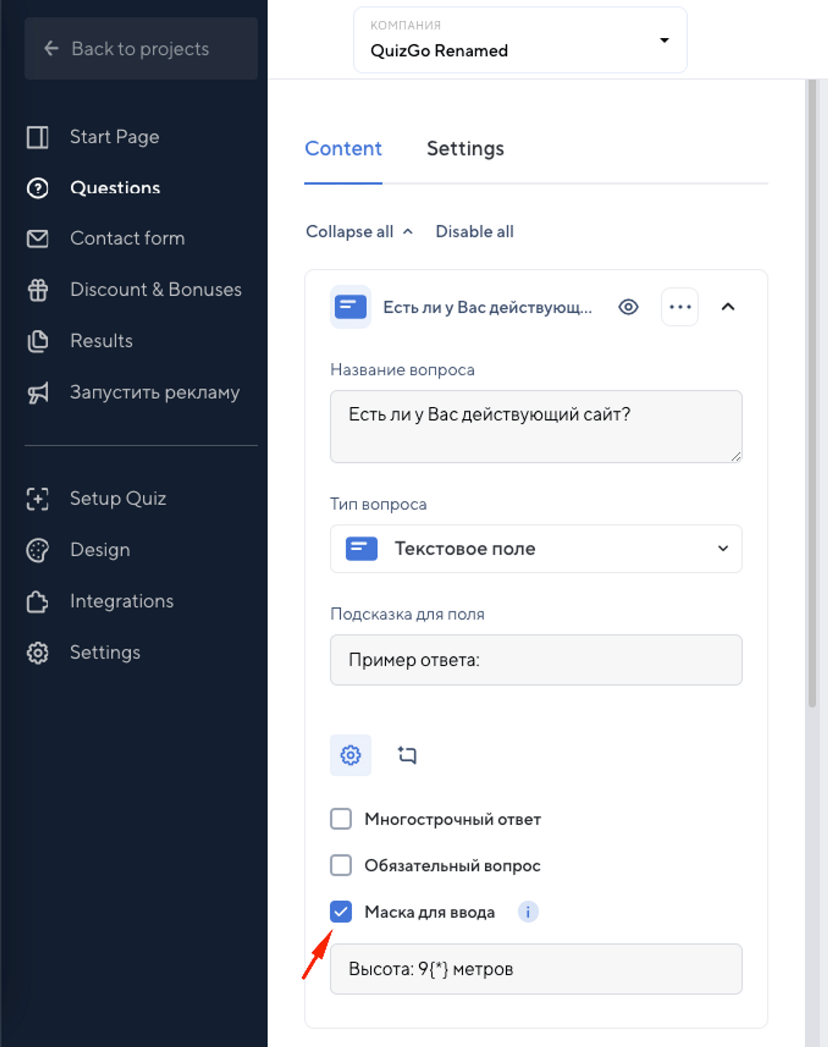Click the question card's text-field type icon
The image size is (828, 1047).
tap(351, 307)
